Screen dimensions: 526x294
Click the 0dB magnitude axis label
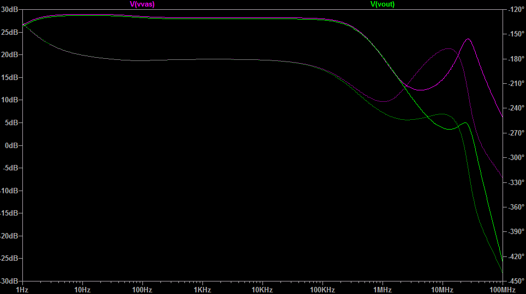coord(11,145)
